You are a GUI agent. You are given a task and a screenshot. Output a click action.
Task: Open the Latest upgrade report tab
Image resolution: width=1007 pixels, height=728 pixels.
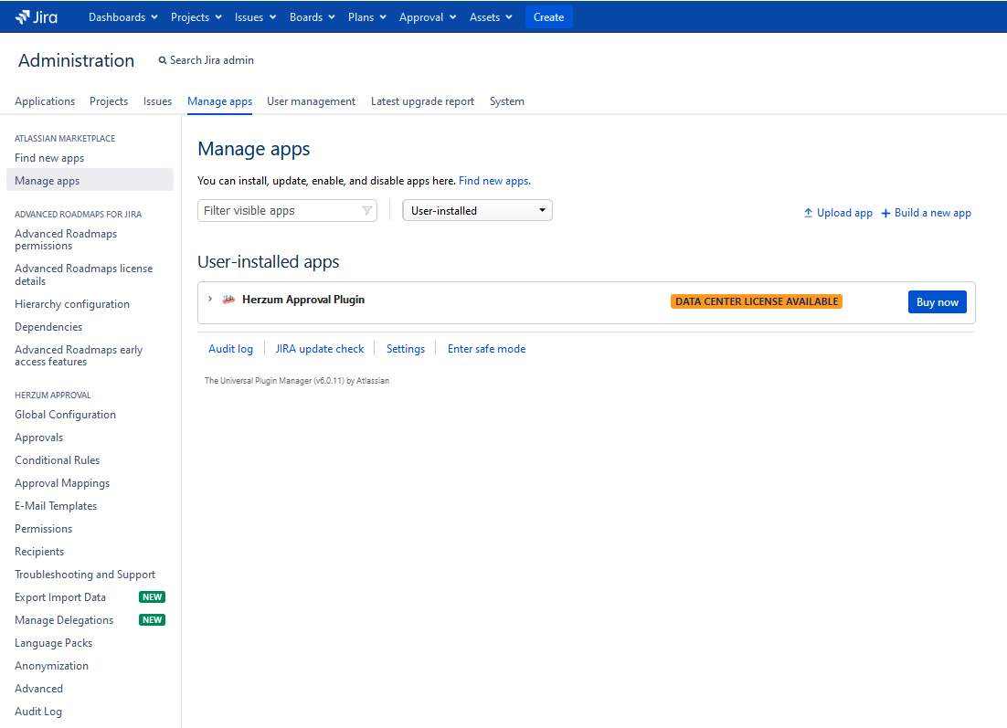point(422,101)
